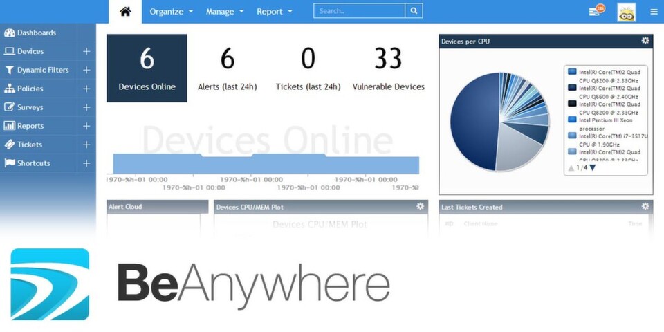
Task: Open the Report menu
Action: point(275,12)
